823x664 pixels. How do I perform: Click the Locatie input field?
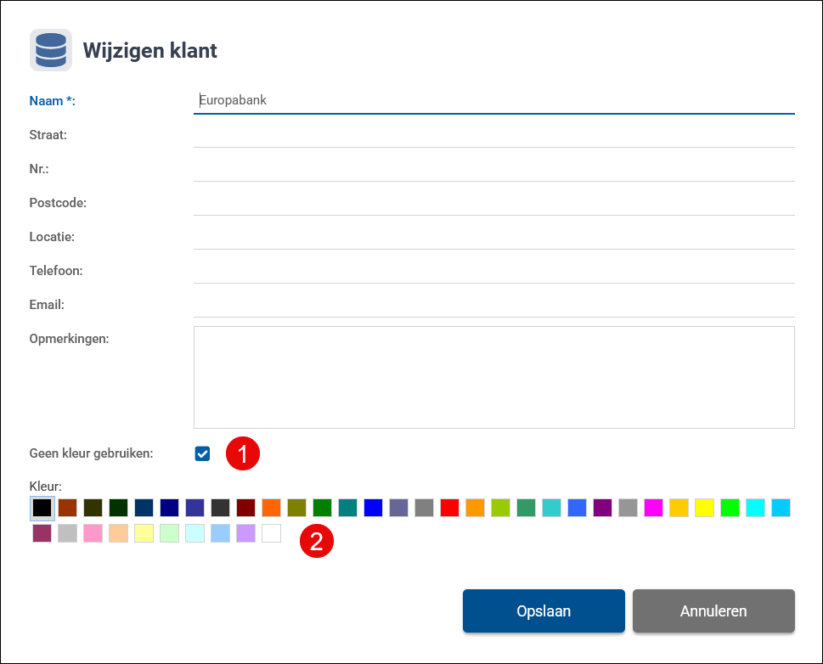tap(493, 236)
